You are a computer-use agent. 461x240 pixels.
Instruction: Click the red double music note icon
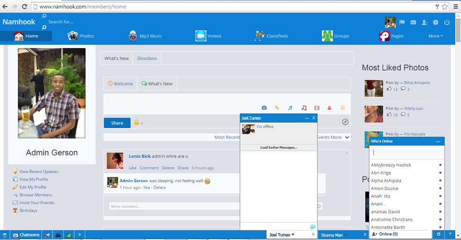pos(304,108)
